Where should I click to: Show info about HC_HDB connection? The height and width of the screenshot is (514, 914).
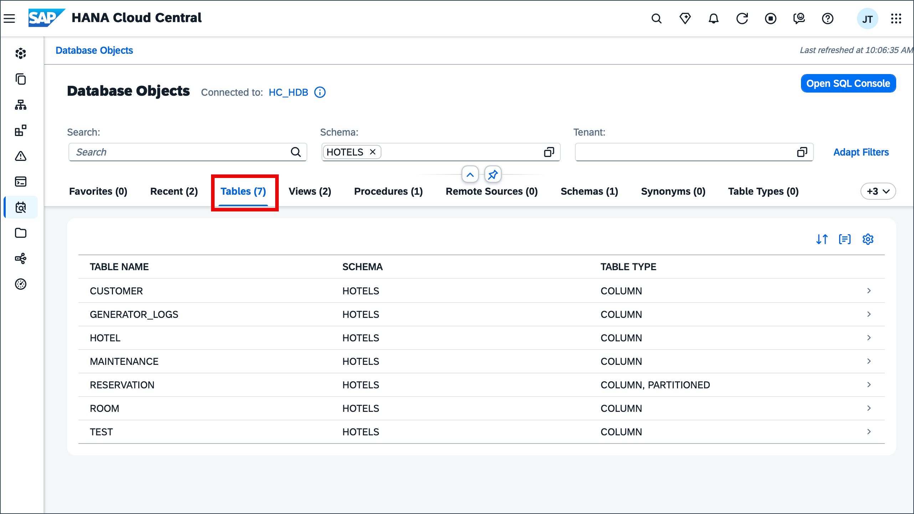[320, 92]
